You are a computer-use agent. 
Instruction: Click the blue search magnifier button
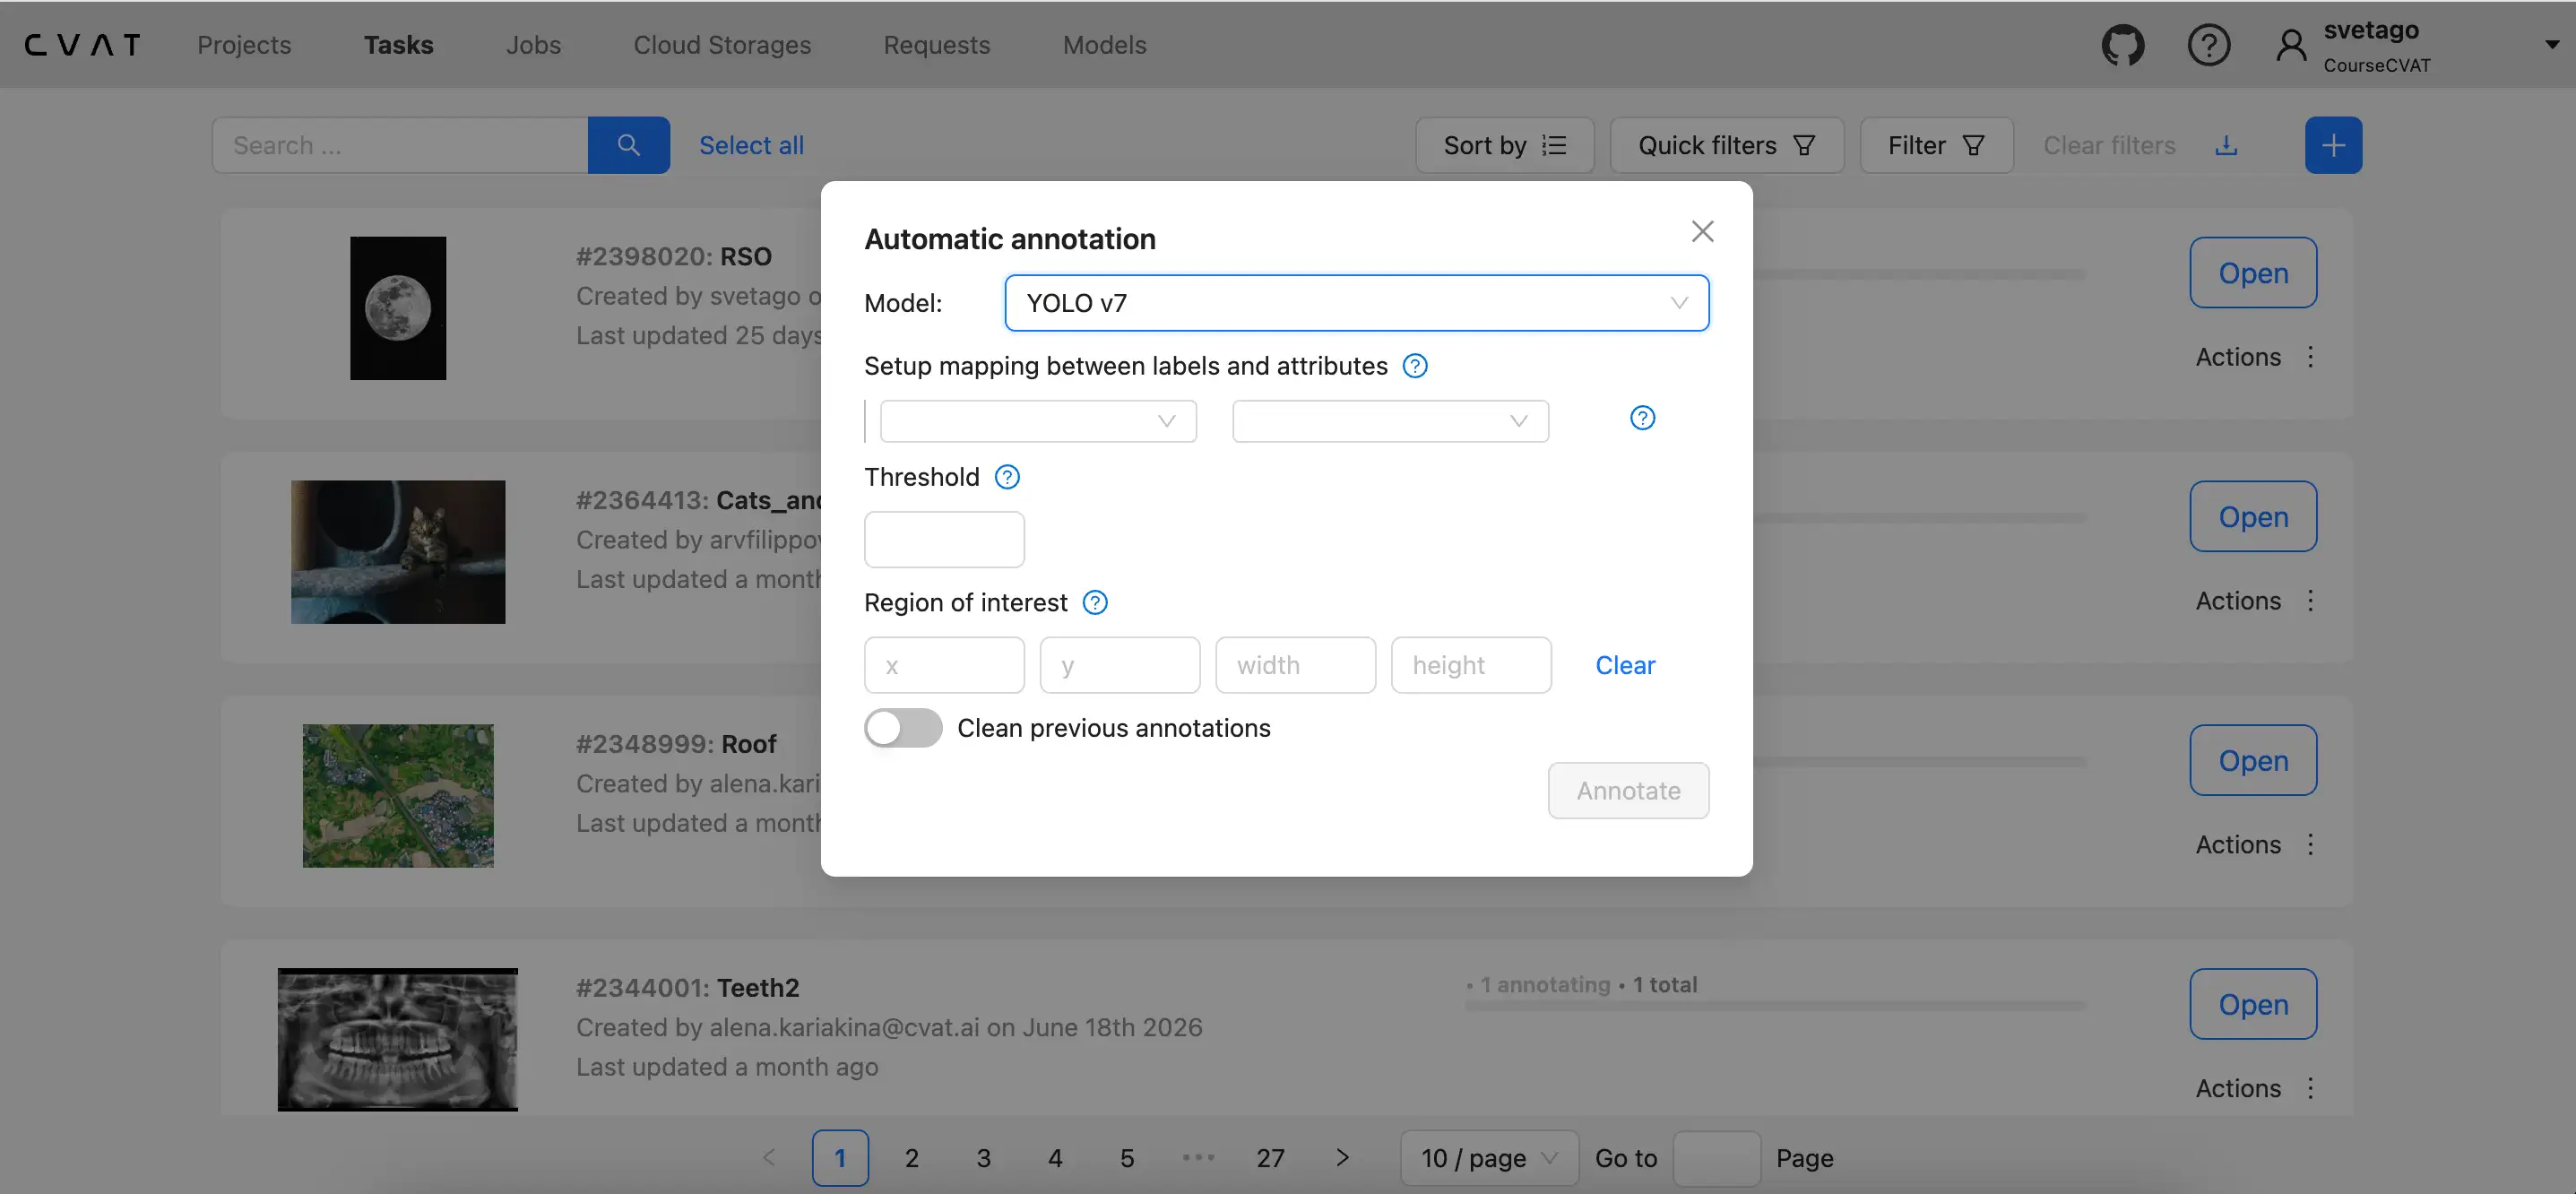pyautogui.click(x=629, y=145)
